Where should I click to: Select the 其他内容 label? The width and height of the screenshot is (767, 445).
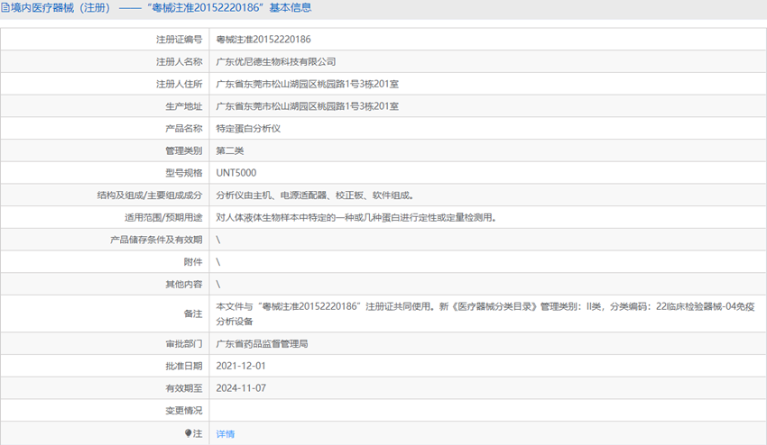[183, 285]
